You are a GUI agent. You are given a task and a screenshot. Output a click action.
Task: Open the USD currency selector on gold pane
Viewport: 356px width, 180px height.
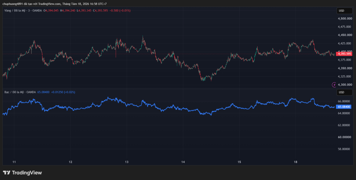coord(344,11)
